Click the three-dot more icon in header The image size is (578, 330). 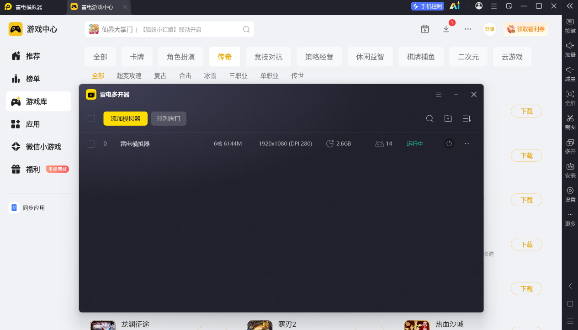(467, 29)
